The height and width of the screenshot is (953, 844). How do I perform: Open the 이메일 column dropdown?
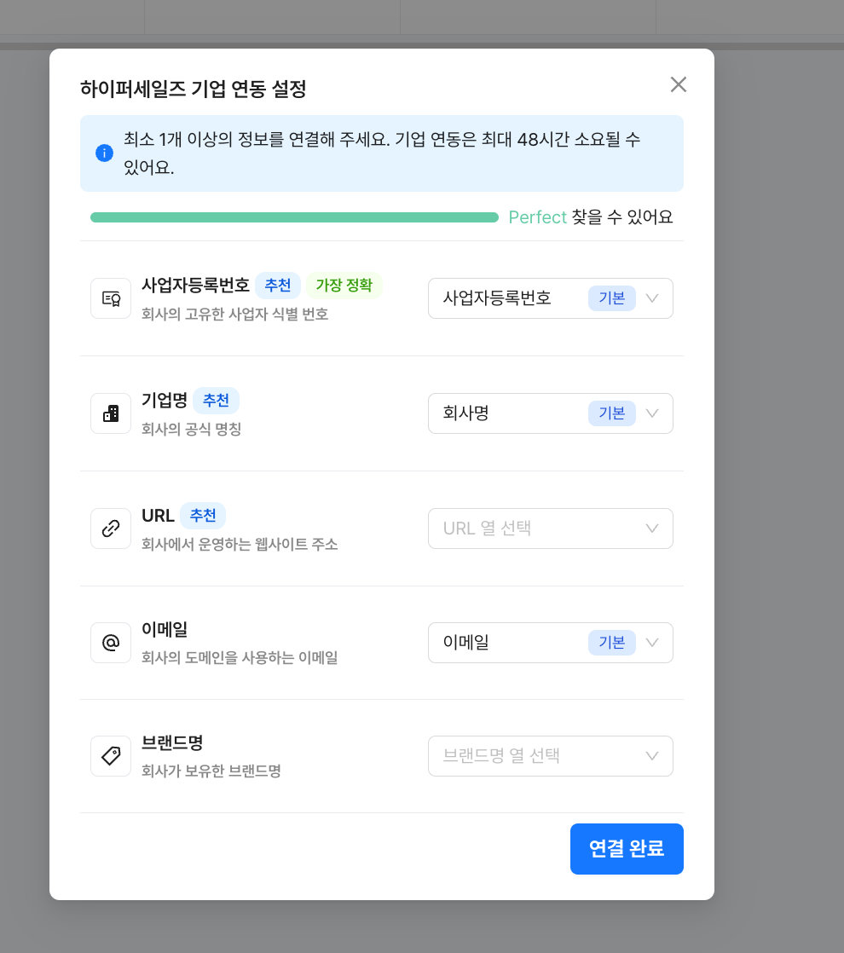550,643
